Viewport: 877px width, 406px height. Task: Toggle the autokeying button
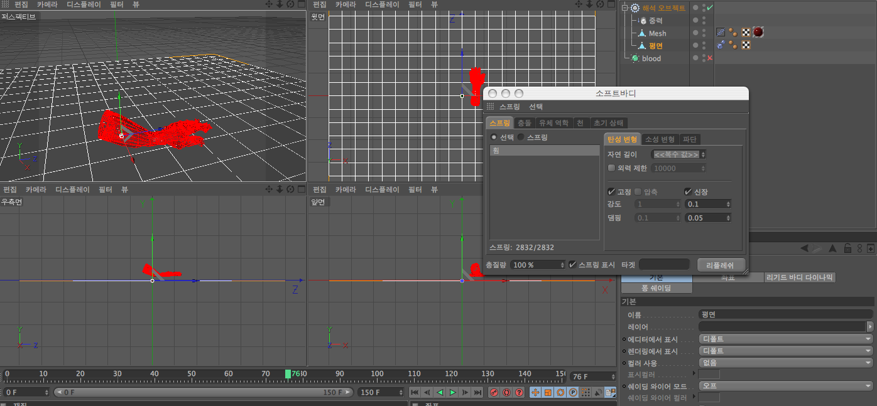click(506, 392)
